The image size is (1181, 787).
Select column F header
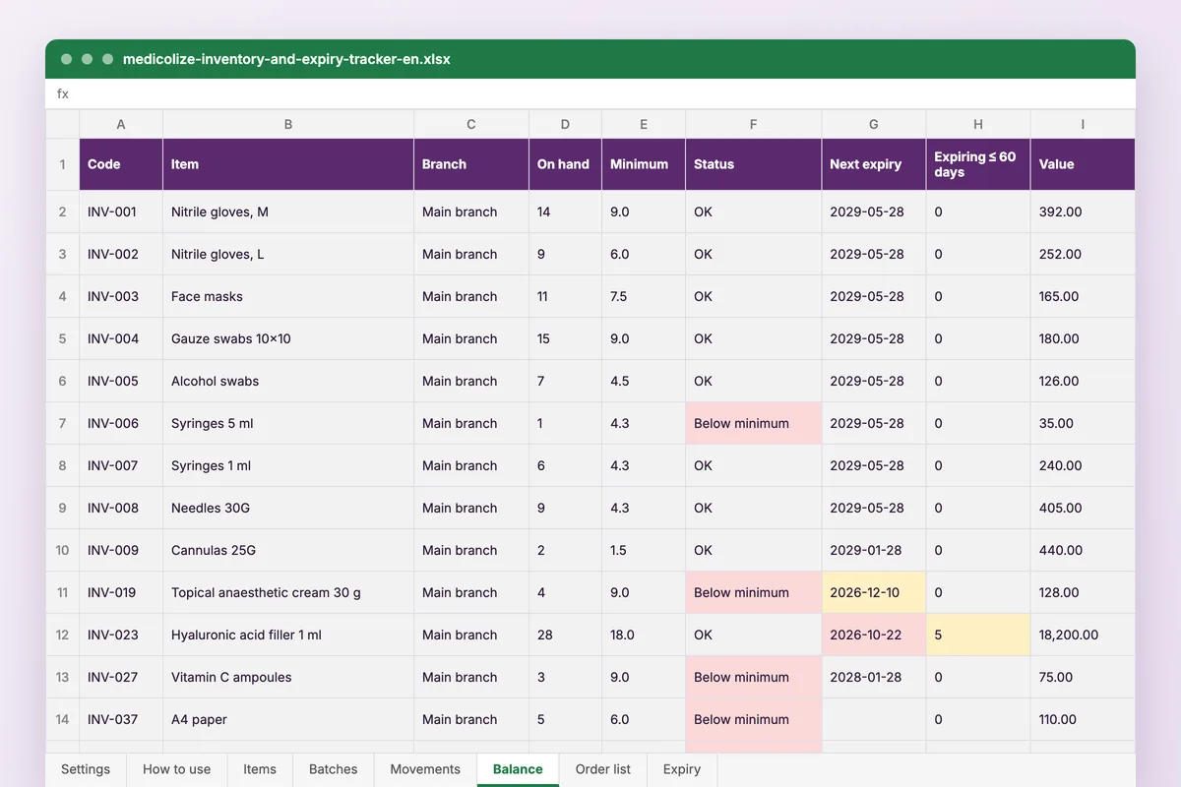click(x=754, y=124)
